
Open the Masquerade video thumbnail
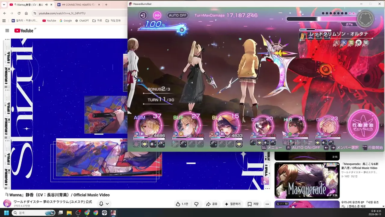point(307,181)
